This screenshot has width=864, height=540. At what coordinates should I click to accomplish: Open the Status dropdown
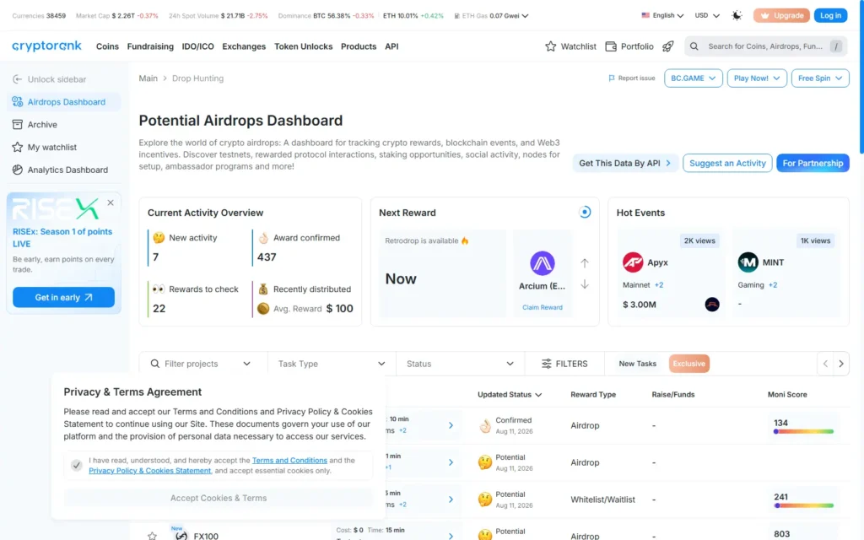click(x=460, y=364)
